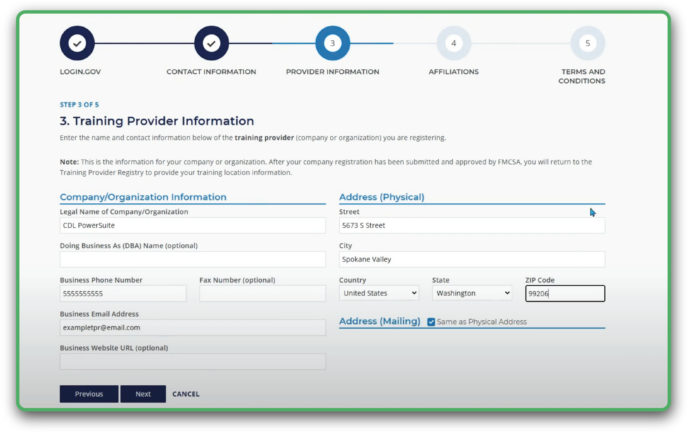Click the Next button
Image resolution: width=687 pixels, height=433 pixels.
(143, 394)
